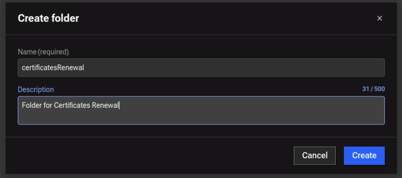Click blank space after the Name field text
This screenshot has width=402, height=178.
pos(232,68)
